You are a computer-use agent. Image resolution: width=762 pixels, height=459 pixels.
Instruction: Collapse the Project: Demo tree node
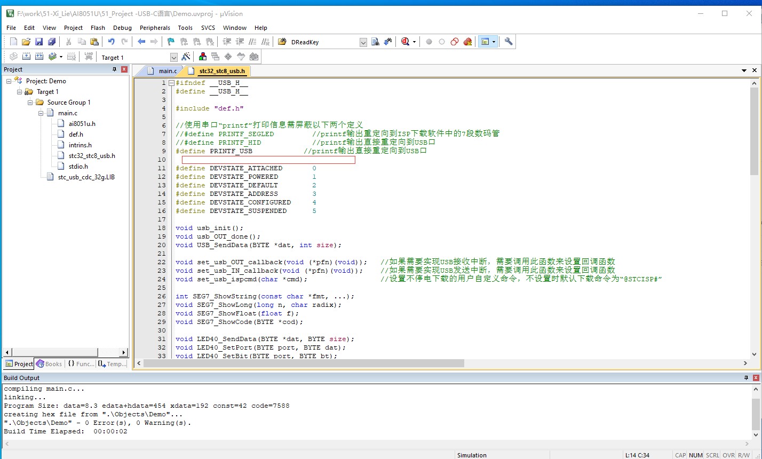point(9,81)
